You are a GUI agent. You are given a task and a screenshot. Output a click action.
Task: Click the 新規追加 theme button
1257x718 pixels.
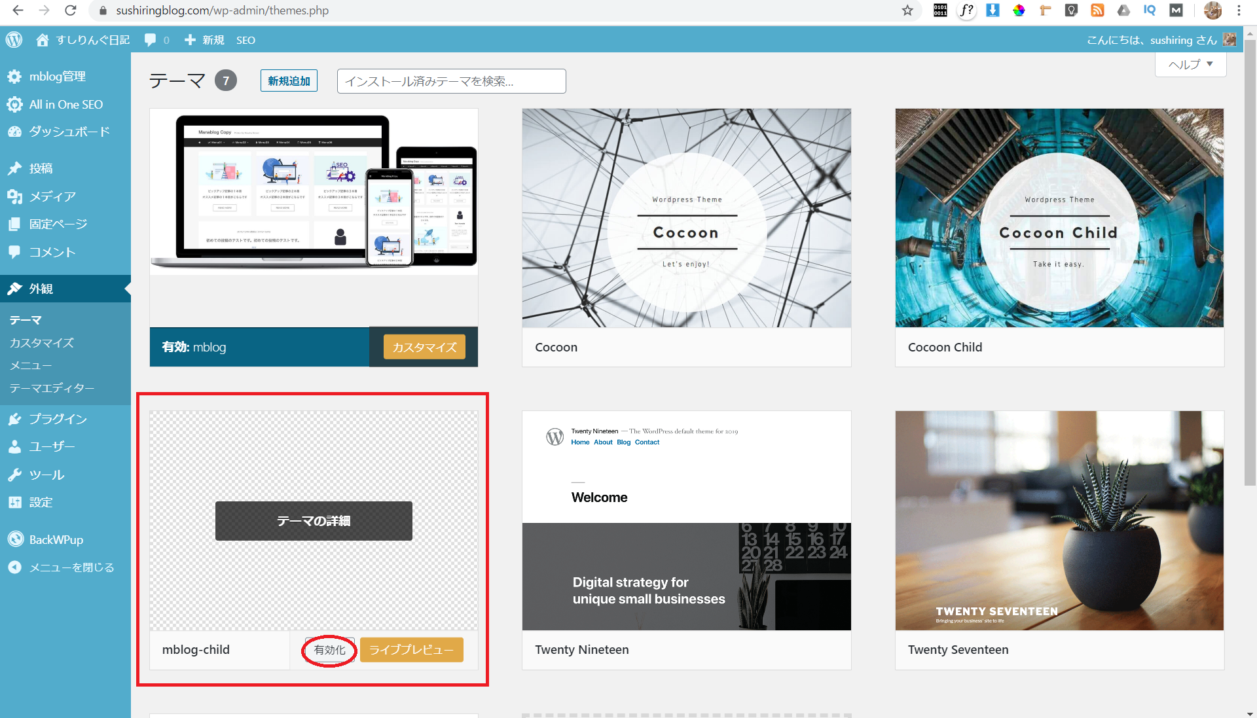coord(289,81)
